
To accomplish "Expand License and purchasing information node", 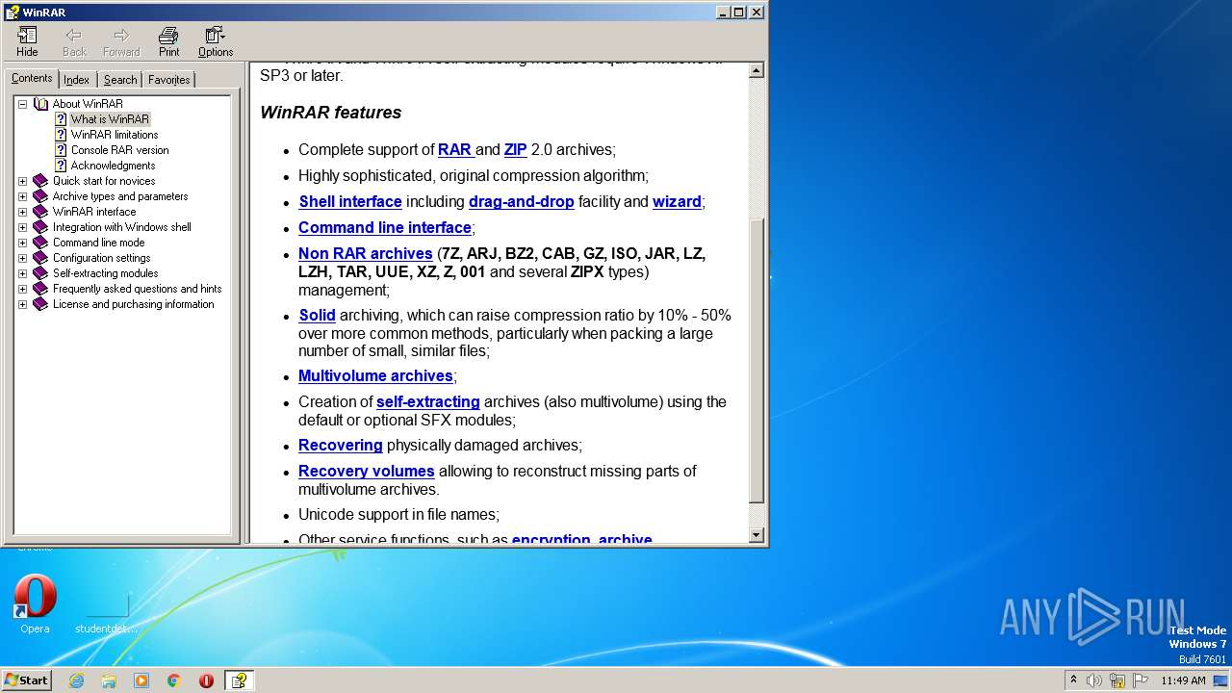I will coord(22,304).
